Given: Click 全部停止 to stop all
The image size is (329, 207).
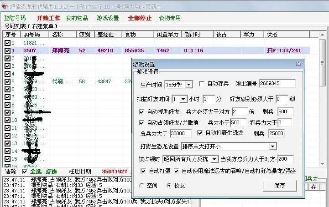Looking at the screenshot, I should [140, 18].
